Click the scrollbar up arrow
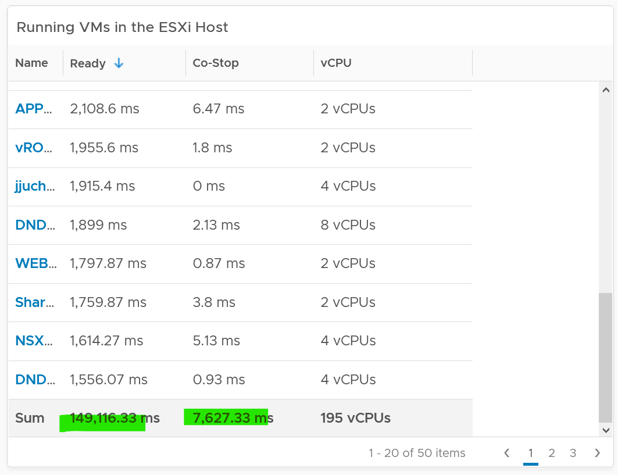The height and width of the screenshot is (475, 618). point(606,90)
